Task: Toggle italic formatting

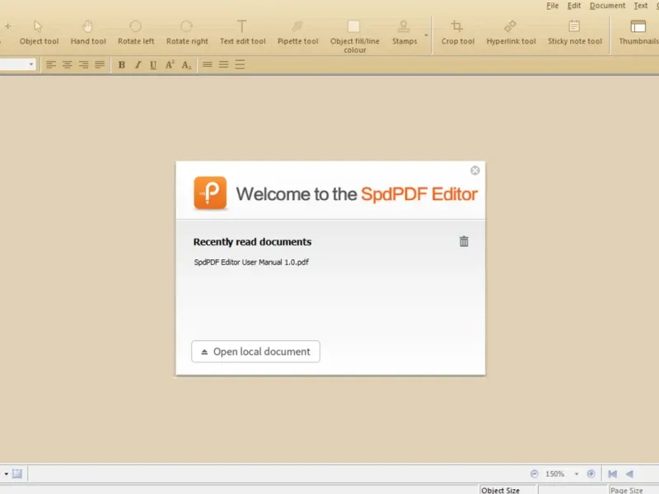Action: click(138, 65)
